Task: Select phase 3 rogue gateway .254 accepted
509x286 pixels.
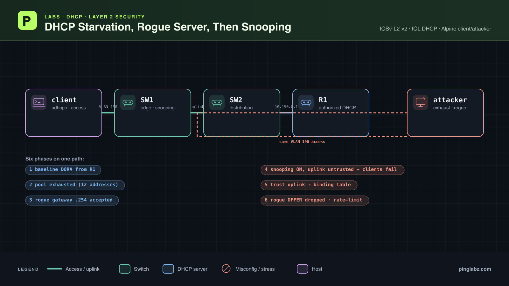Action: coord(72,200)
